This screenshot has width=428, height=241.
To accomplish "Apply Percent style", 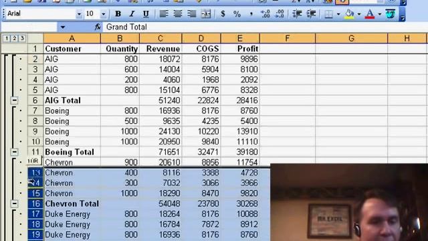I will [x=237, y=13].
